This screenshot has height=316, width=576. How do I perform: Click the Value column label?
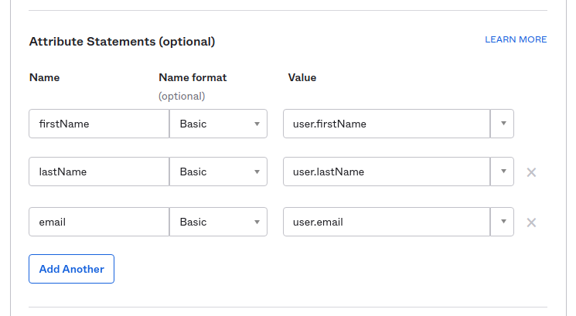302,77
